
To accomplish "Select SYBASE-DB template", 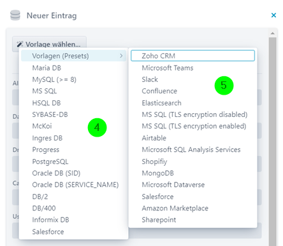I will [x=73, y=114].
